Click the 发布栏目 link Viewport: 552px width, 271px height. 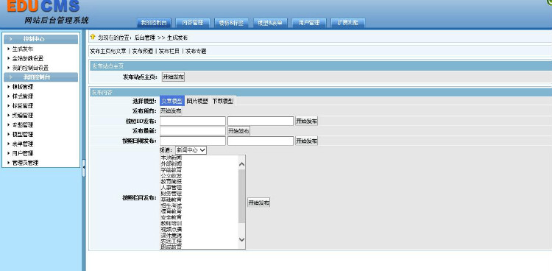pyautogui.click(x=169, y=51)
